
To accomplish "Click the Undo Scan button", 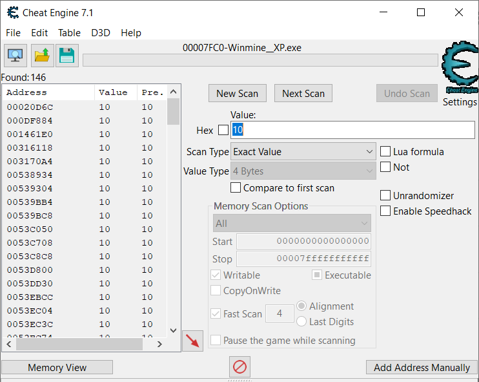I will click(x=407, y=93).
